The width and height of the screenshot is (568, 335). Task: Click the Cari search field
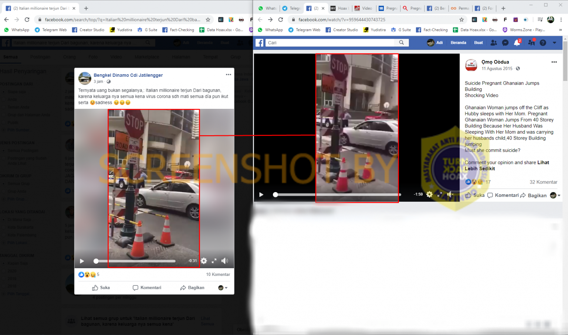coord(330,43)
